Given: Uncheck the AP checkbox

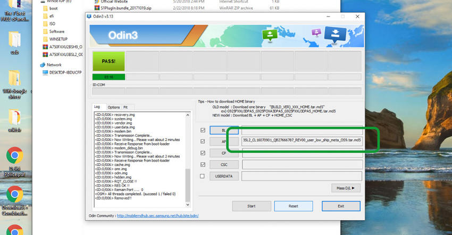Looking at the screenshot, I should 203,141.
